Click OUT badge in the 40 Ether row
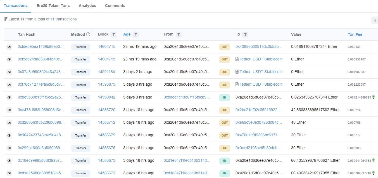The image size is (378, 178). point(225,123)
